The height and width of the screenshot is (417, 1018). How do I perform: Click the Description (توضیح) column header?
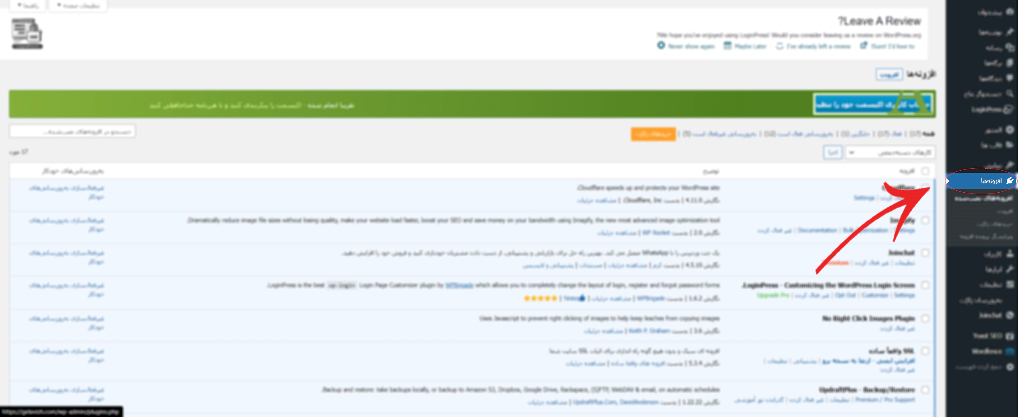[711, 171]
